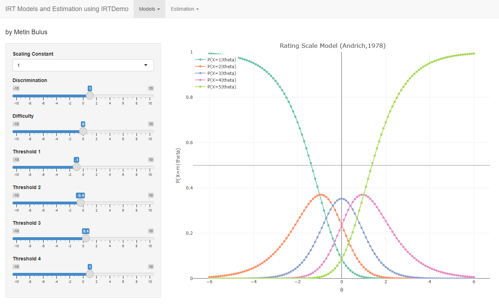Click the 'by Metin Bulus' author text
Image resolution: width=499 pixels, height=305 pixels.
pyautogui.click(x=26, y=32)
